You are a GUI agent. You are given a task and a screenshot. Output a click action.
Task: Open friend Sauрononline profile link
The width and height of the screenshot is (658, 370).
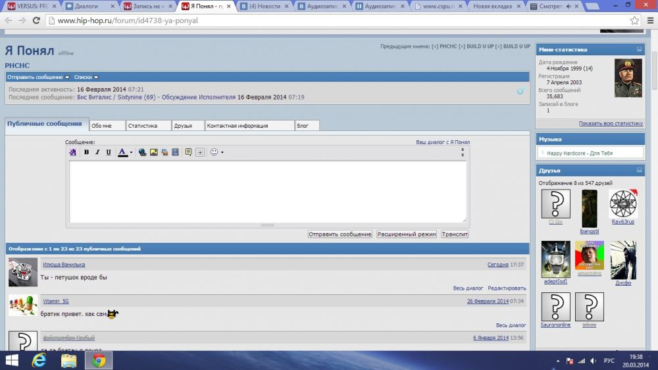point(555,325)
